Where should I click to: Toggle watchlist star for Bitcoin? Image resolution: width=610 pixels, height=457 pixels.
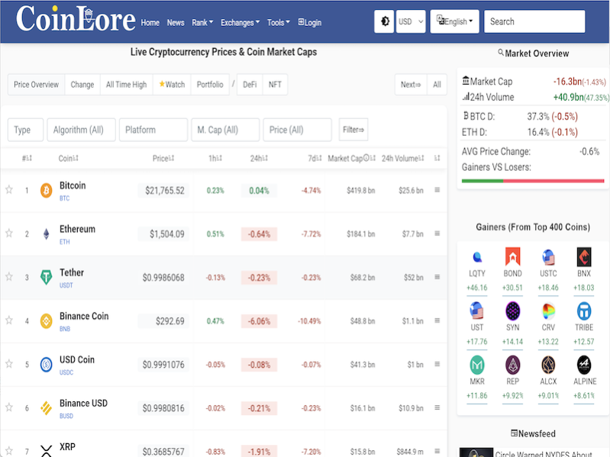tap(9, 190)
